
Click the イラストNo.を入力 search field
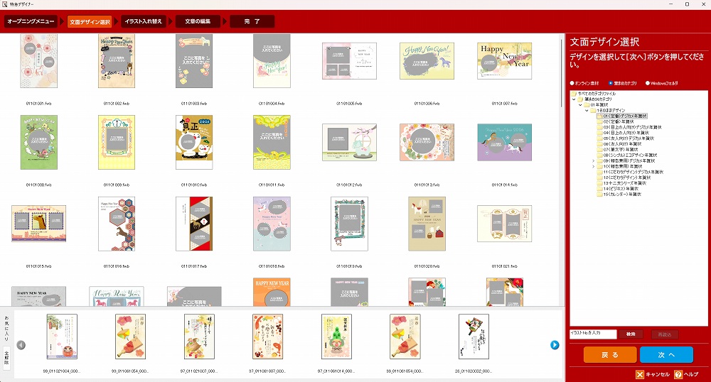(x=592, y=334)
